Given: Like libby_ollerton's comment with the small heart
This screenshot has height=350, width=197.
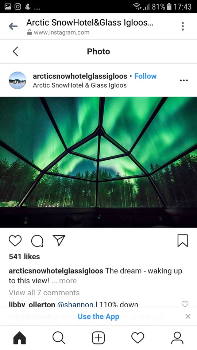Looking at the screenshot, I should coord(185,304).
